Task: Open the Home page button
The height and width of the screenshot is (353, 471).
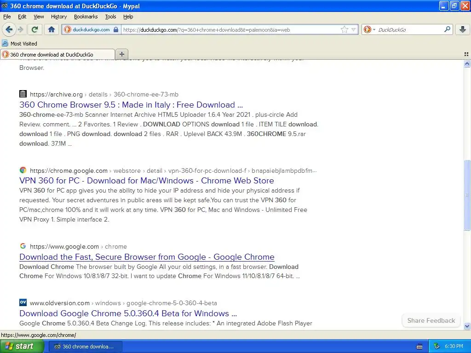Action: coord(52,29)
